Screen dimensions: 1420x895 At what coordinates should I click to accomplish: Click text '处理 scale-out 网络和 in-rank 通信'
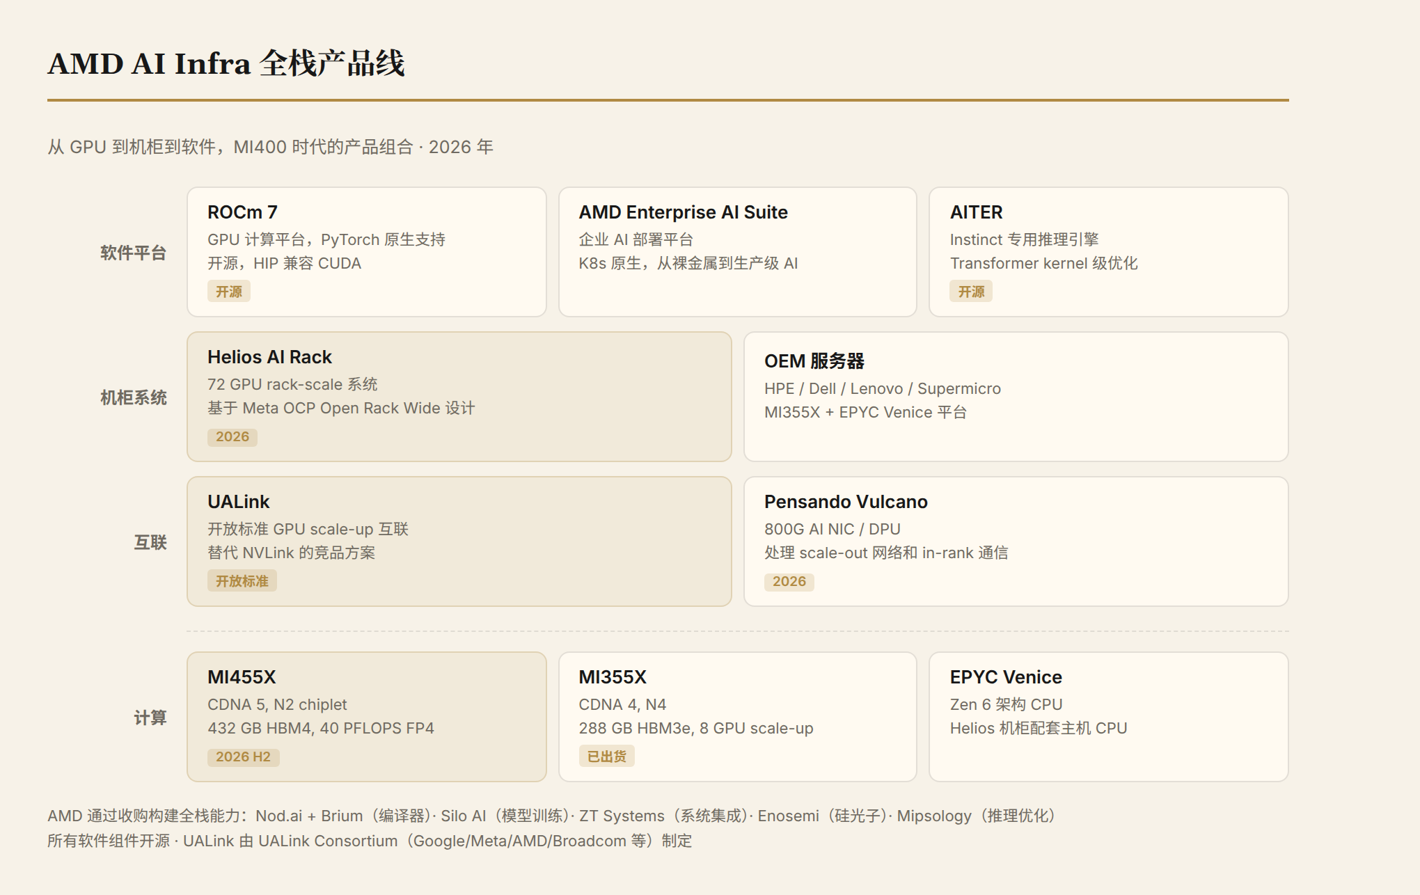point(886,553)
